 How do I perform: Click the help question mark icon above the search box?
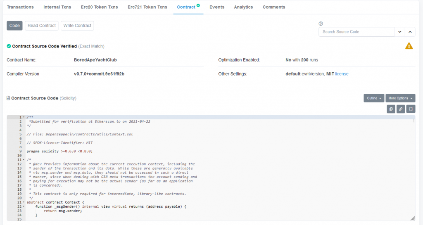pyautogui.click(x=321, y=24)
